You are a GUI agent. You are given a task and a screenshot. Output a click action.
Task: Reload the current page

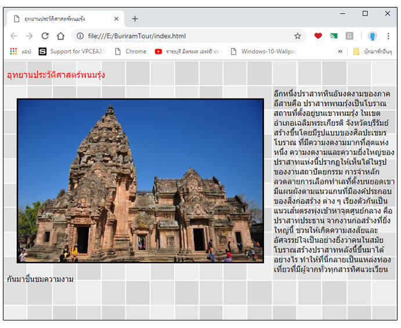pyautogui.click(x=45, y=36)
